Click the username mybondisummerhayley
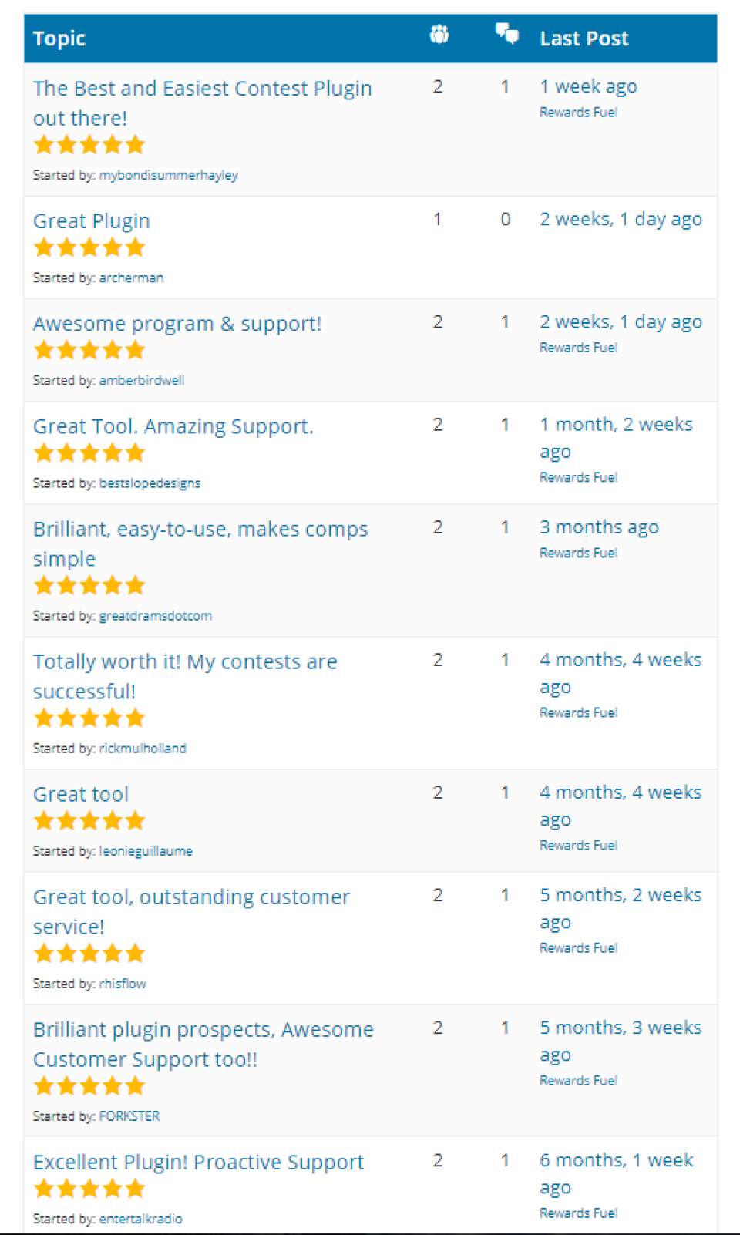The image size is (740, 1235). click(169, 175)
